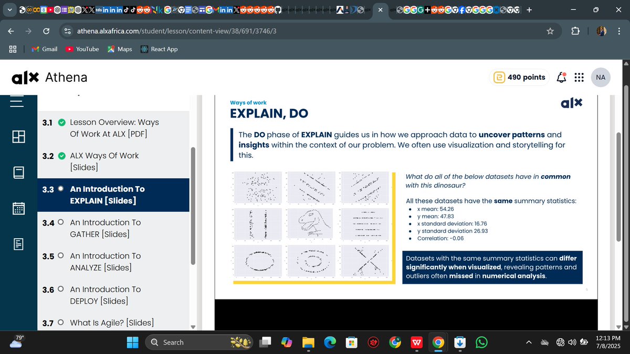
Task: Click the dinosaur scatter plot thumbnail
Action: (311, 224)
